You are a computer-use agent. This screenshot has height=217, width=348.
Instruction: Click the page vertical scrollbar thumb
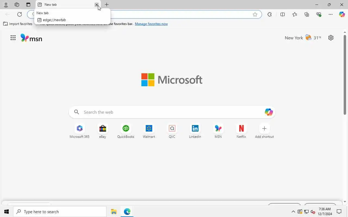coord(345,75)
